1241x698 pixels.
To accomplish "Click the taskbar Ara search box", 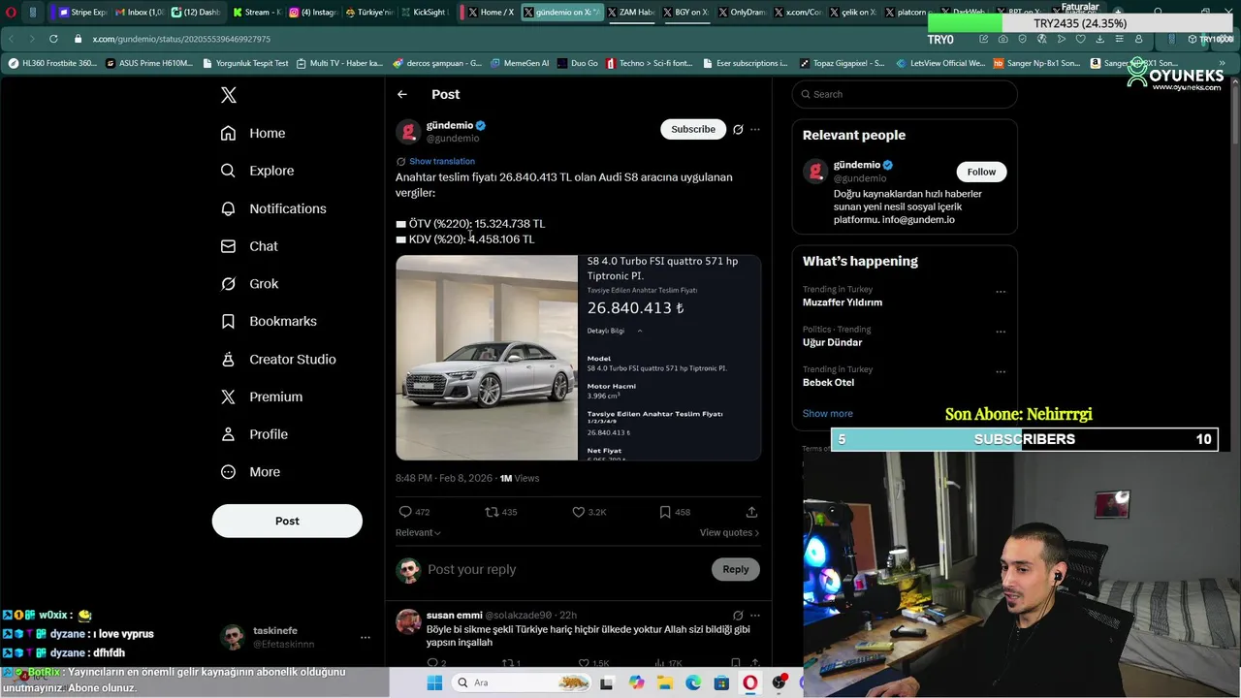I will tap(522, 682).
